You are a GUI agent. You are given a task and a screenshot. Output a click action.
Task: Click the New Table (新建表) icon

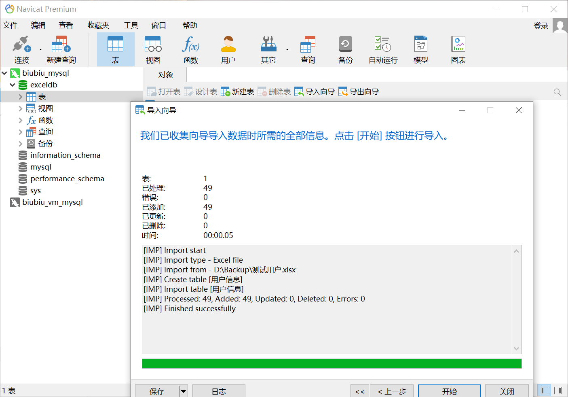237,92
